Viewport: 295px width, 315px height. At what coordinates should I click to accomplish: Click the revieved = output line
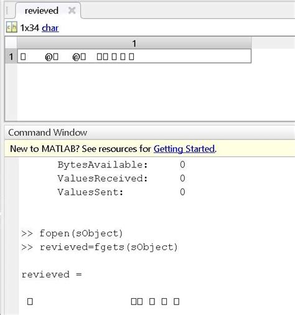(x=52, y=275)
